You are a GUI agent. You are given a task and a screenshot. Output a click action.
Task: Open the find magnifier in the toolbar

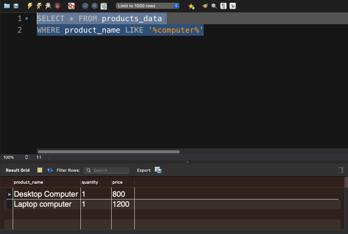(x=214, y=6)
